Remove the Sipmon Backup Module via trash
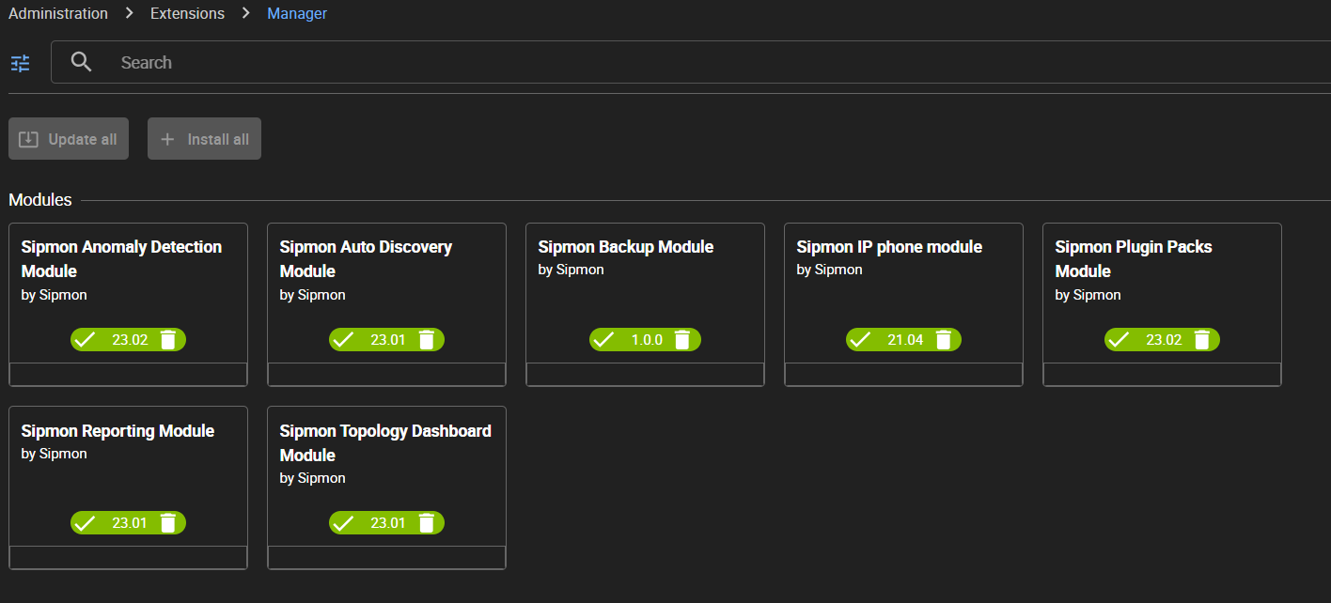The width and height of the screenshot is (1331, 603). pos(683,340)
